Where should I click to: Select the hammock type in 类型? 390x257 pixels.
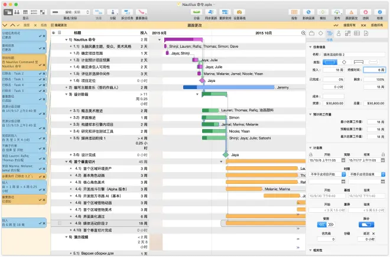coord(373,62)
